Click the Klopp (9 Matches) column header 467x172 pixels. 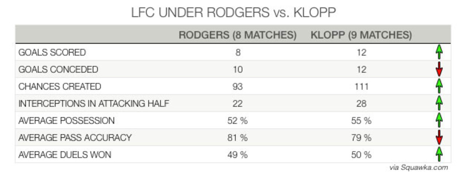point(361,35)
